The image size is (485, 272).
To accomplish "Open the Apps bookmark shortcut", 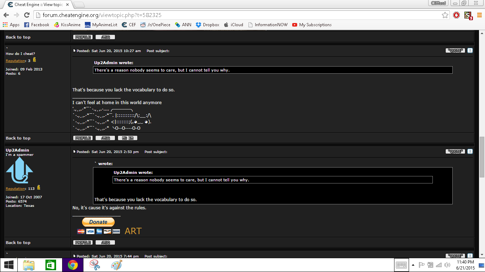I will (x=11, y=25).
